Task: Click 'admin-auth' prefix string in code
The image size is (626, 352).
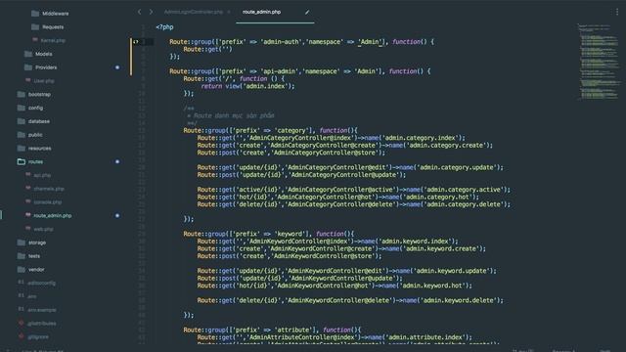Action: 280,42
